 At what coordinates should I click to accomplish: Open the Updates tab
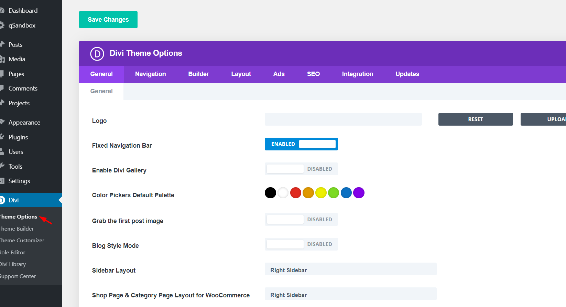click(407, 74)
